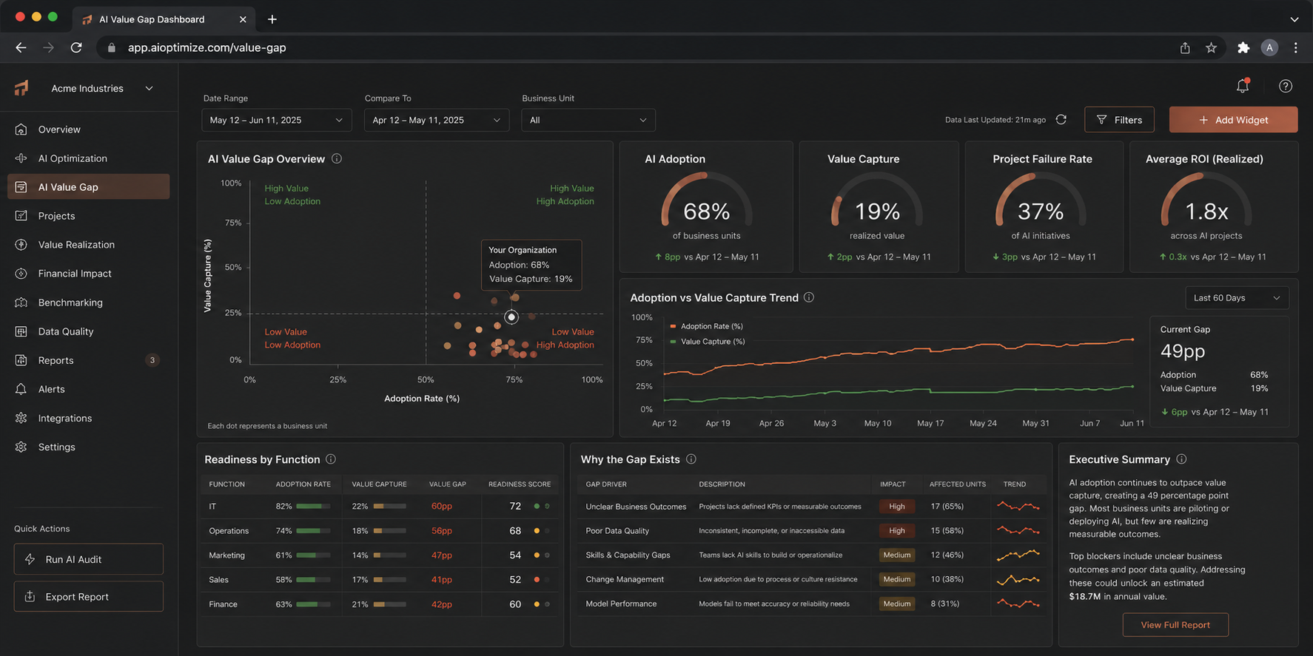Sort by the READINESS SCORE column header
Viewport: 1313px width, 656px height.
click(520, 484)
